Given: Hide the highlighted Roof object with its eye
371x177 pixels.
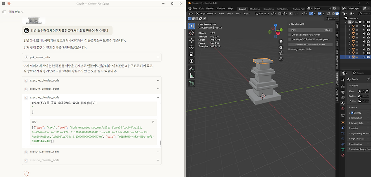Looking at the screenshot, I should click(x=365, y=57).
